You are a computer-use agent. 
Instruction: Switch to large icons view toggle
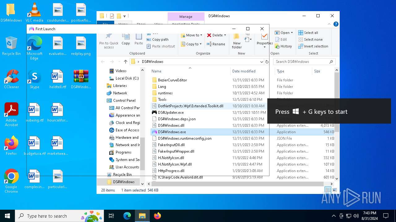pyautogui.click(x=334, y=190)
